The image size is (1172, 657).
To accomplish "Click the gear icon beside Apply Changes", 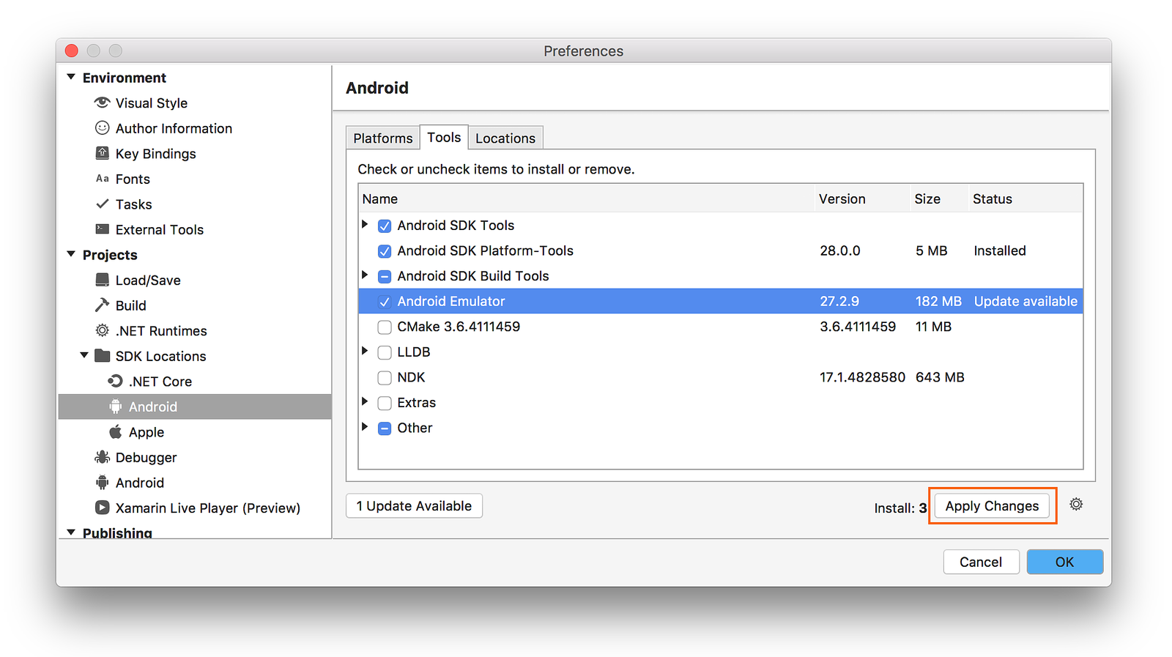I will (x=1076, y=505).
